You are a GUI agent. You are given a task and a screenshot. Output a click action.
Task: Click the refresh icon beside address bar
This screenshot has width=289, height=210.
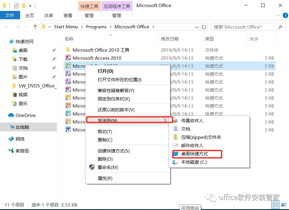(204, 27)
